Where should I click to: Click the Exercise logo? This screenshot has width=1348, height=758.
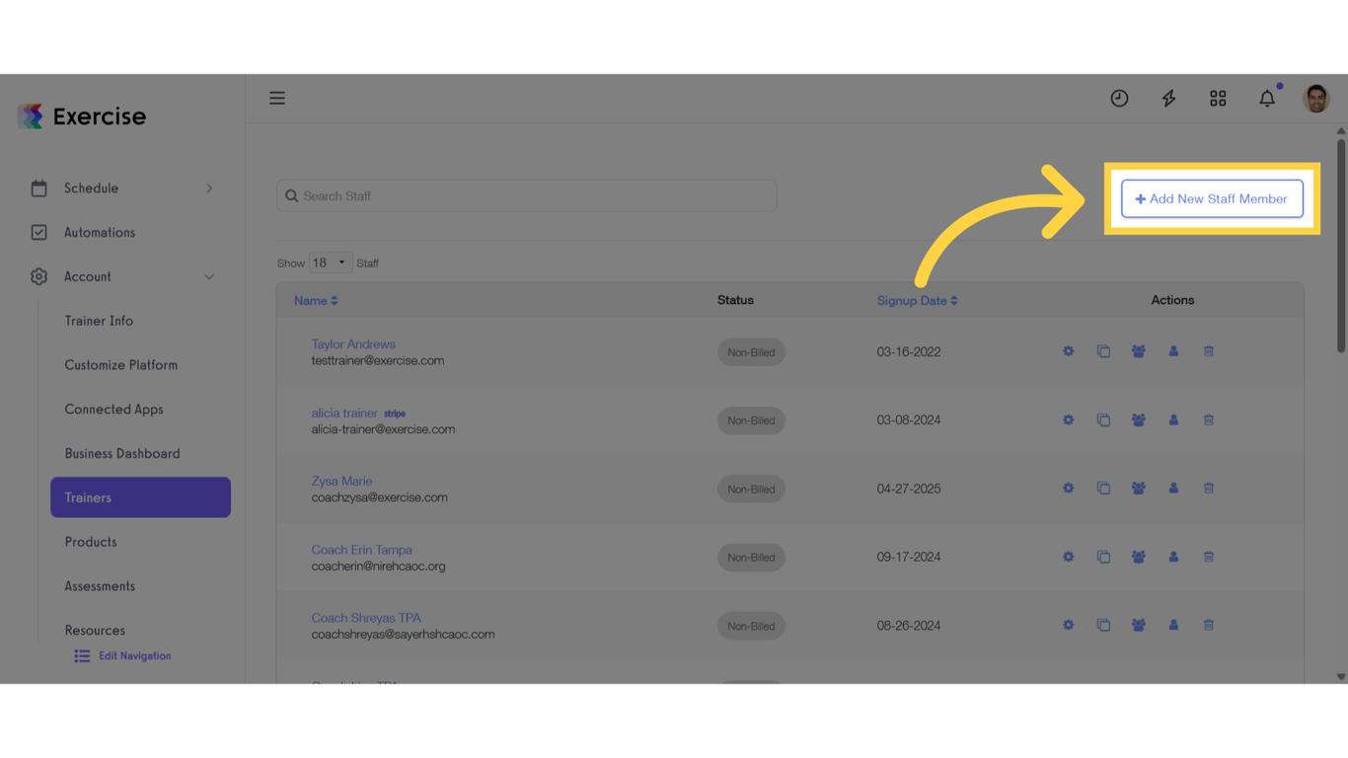82,115
